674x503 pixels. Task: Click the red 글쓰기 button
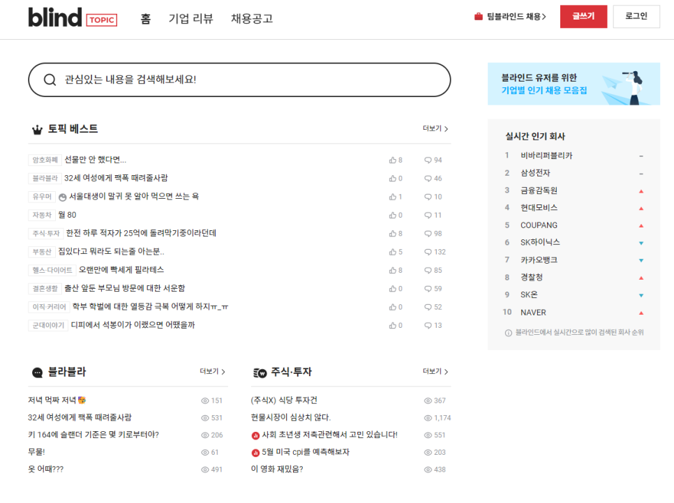pos(583,16)
